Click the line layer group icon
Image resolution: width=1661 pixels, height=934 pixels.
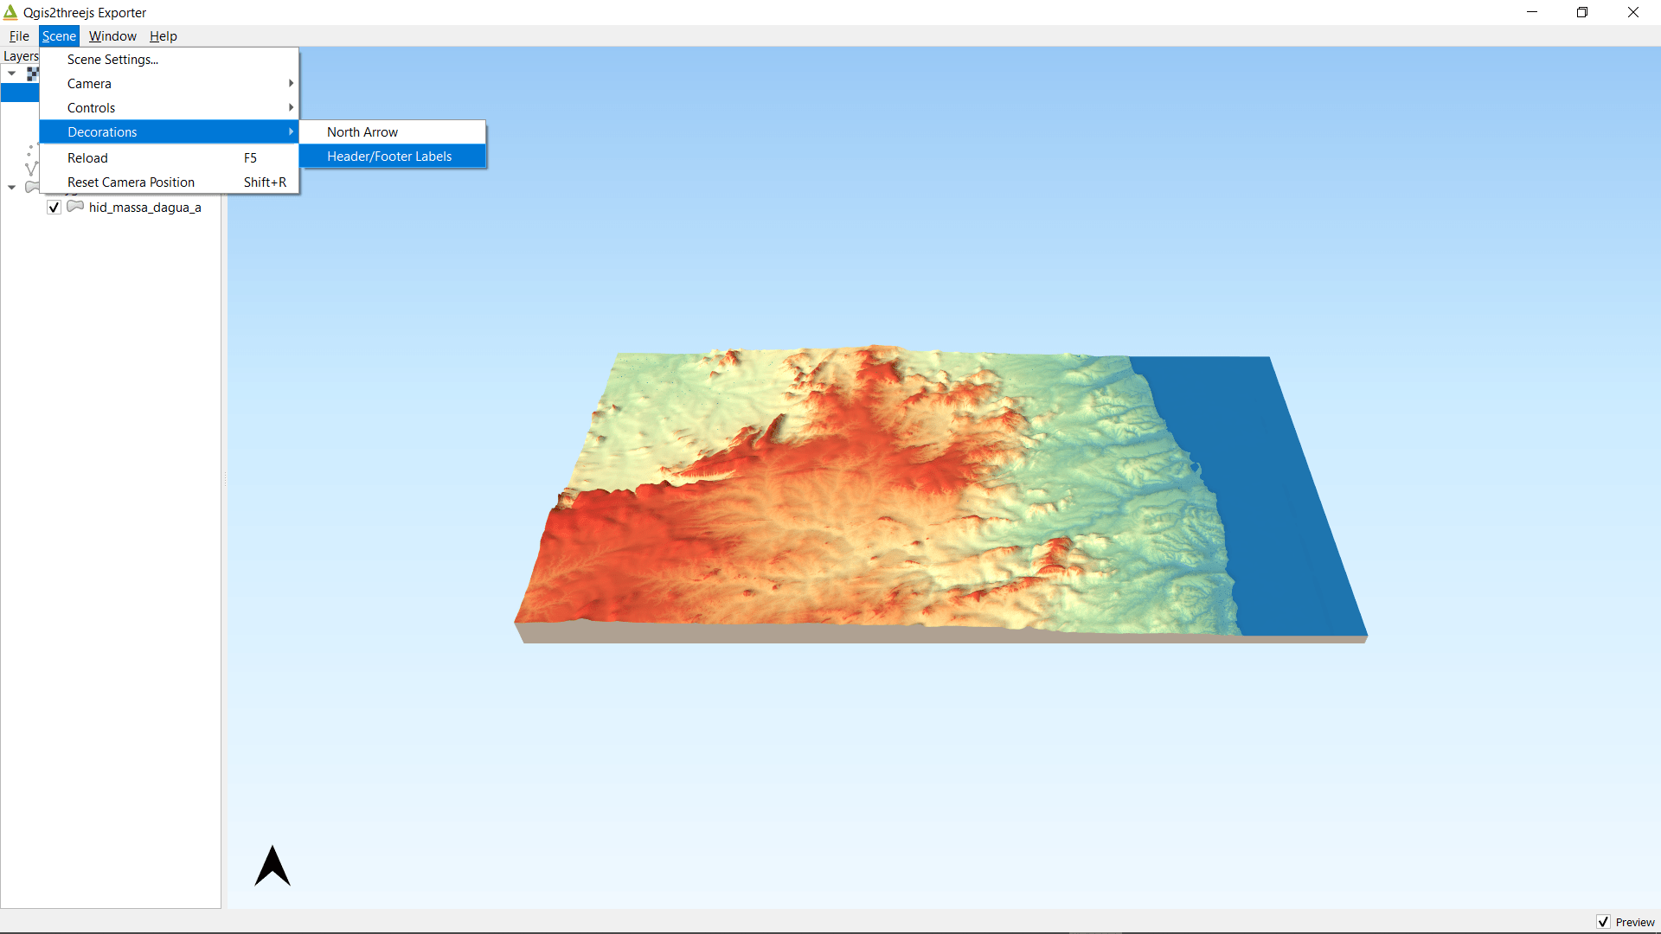click(x=32, y=168)
